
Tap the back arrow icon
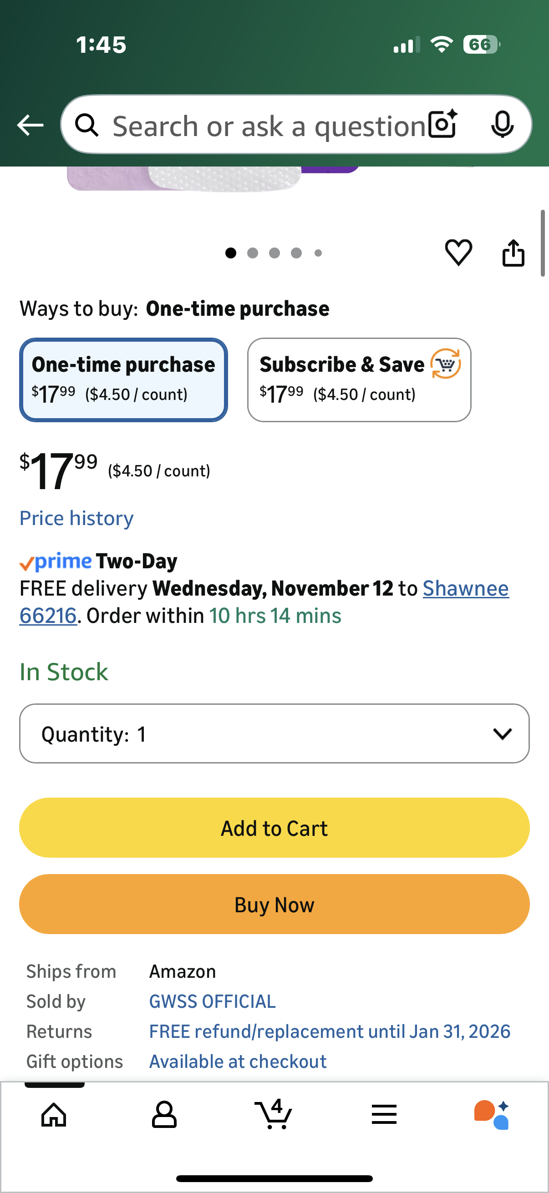click(30, 125)
